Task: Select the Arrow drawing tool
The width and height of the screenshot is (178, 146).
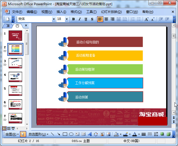Action: pyautogui.click(x=59, y=134)
